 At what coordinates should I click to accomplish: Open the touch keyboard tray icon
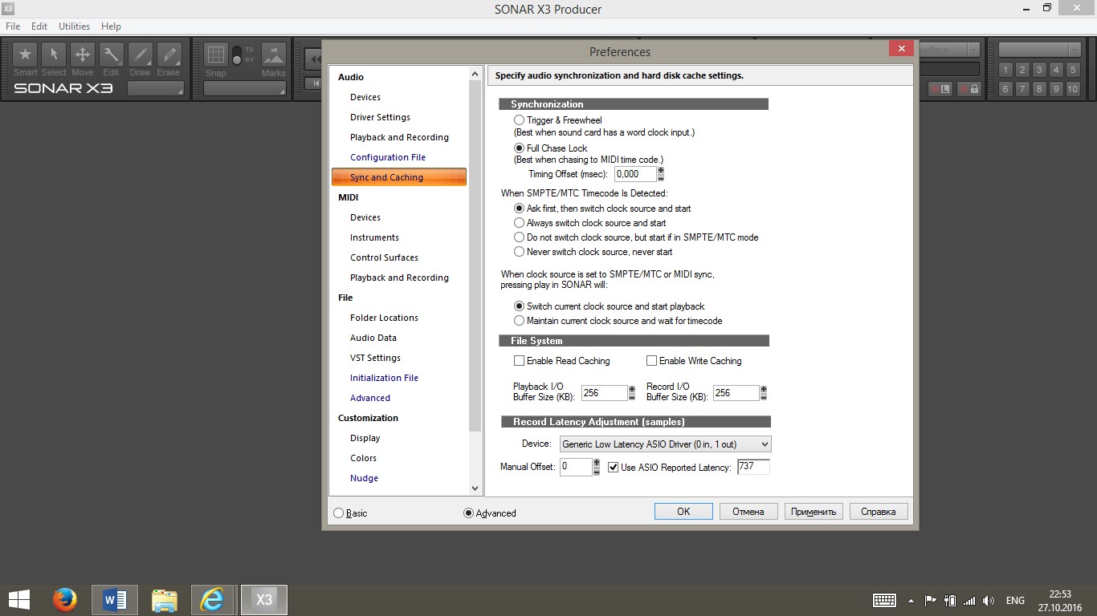(x=884, y=600)
